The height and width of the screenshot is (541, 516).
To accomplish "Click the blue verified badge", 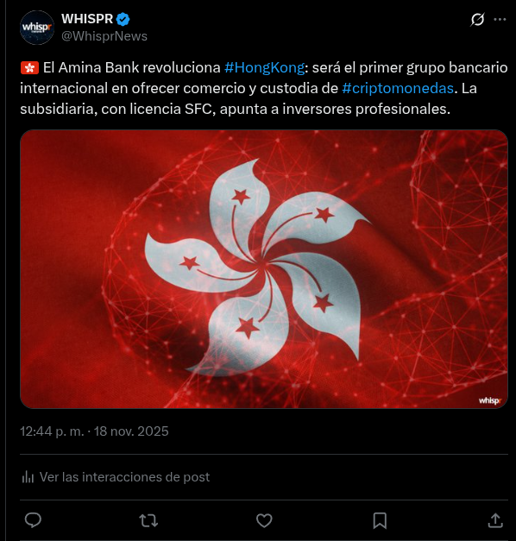I will 123,19.
